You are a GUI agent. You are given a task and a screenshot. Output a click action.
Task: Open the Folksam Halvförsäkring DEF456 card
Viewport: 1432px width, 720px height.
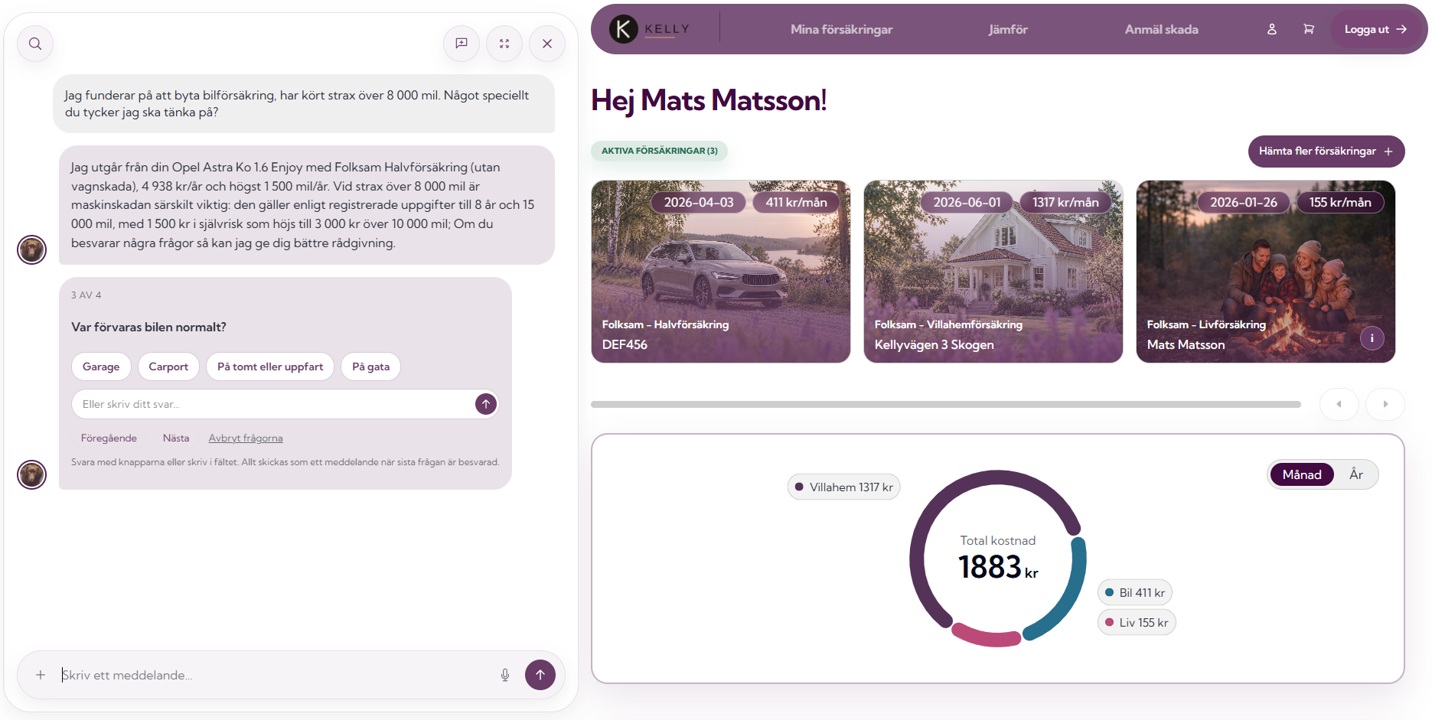click(721, 272)
